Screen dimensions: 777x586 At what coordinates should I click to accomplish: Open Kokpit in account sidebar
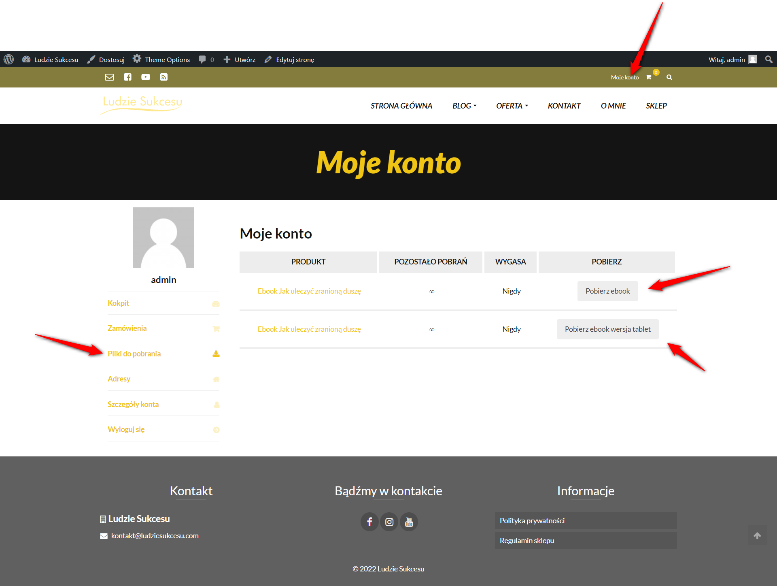tap(118, 303)
